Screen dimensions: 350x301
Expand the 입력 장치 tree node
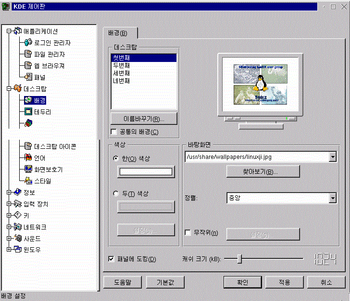click(x=9, y=204)
